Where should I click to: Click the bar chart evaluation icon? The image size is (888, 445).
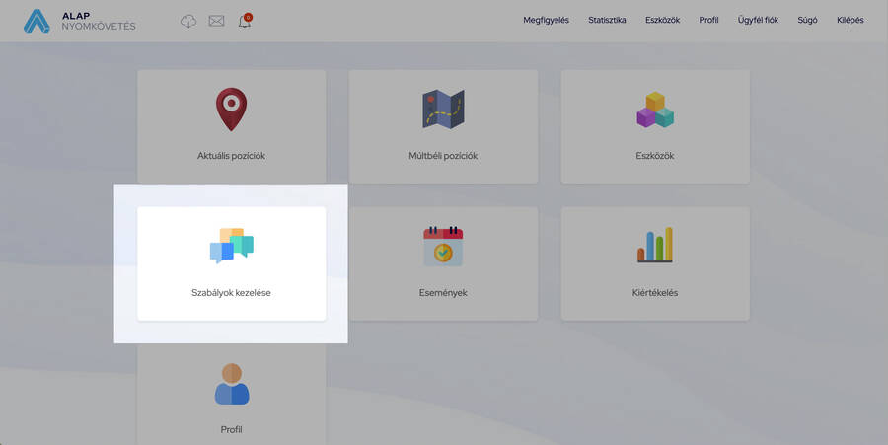click(x=654, y=246)
